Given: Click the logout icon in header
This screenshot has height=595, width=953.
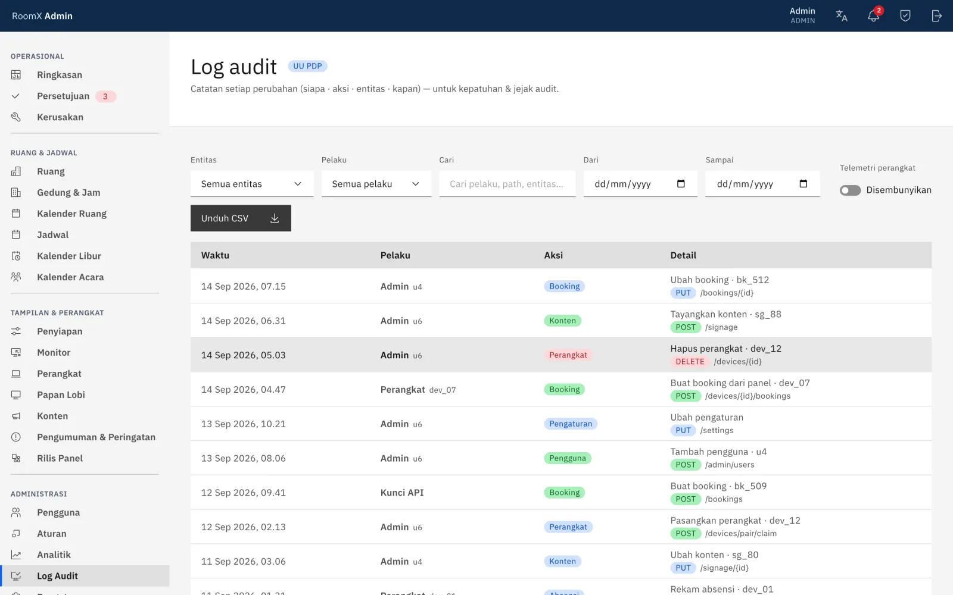Looking at the screenshot, I should (x=937, y=16).
